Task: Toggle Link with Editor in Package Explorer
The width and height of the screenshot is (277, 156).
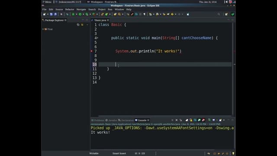Action: click(82, 25)
